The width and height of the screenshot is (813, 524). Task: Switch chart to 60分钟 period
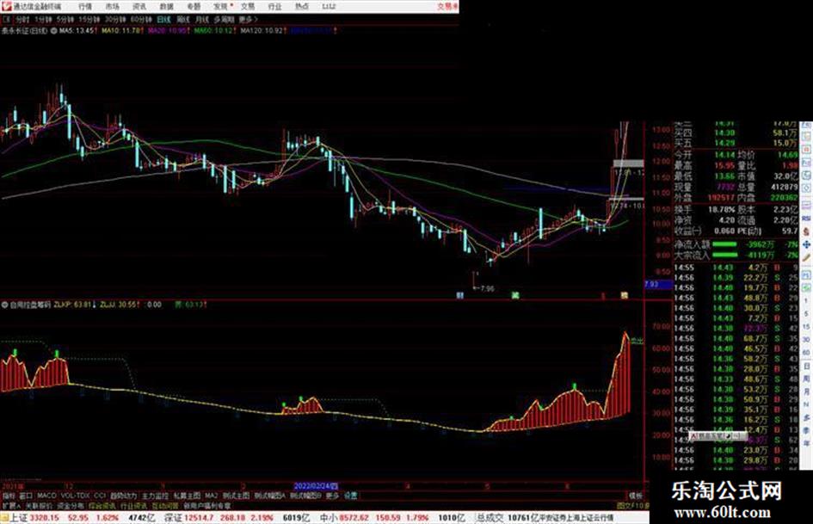141,20
